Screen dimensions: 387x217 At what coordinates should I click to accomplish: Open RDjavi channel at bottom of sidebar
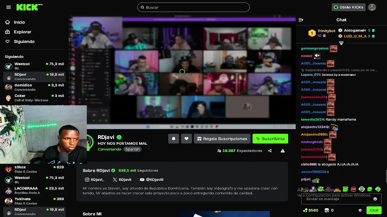coord(34,212)
